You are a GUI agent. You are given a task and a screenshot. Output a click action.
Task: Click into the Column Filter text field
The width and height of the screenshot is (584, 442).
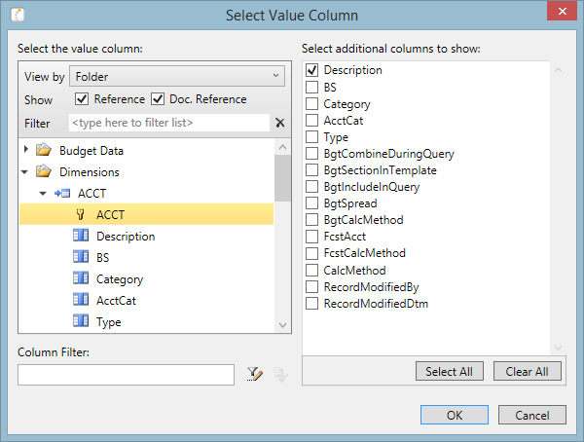[x=126, y=375]
